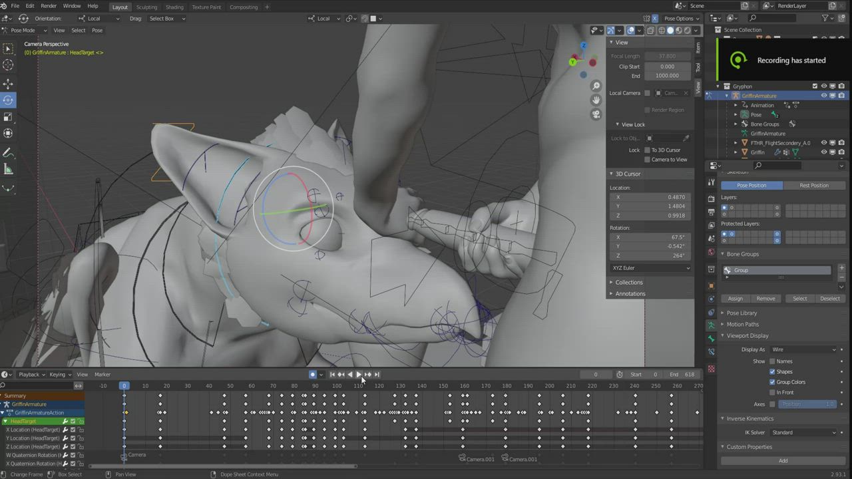
Task: Hide FTHR_FlightSecondery object eye icon
Action: point(823,142)
